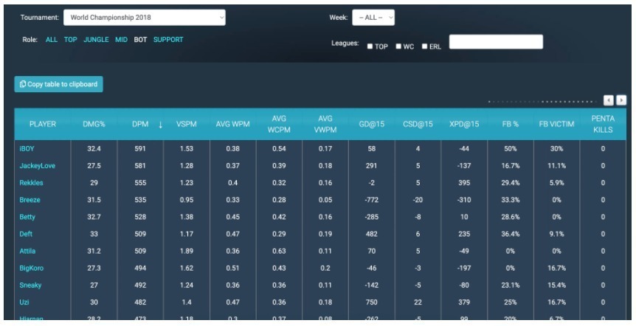This screenshot has width=636, height=326.
Task: Open player Uzi link
Action: click(24, 302)
